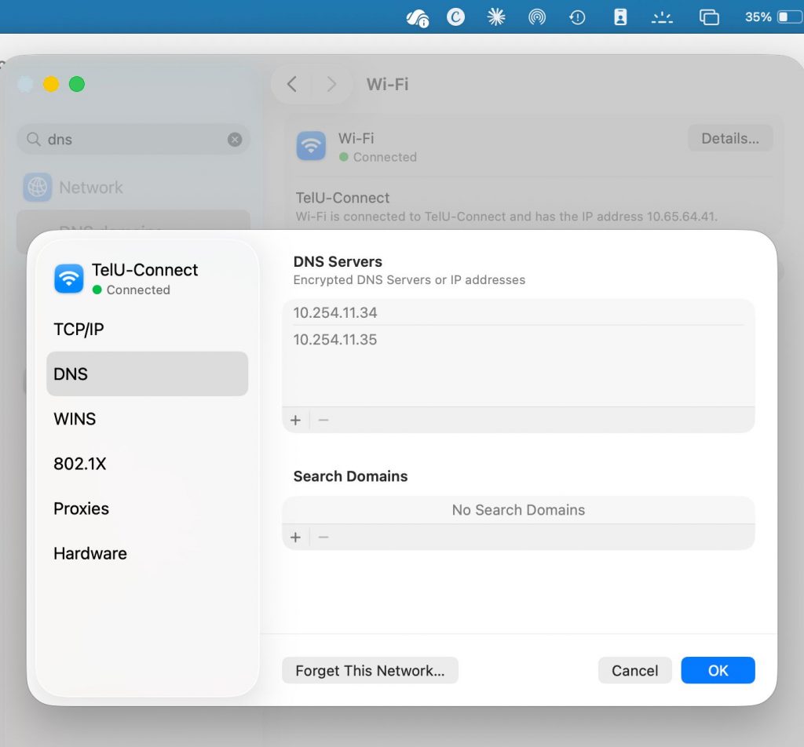Open the circled C app in menu bar
The width and height of the screenshot is (804, 747).
[x=455, y=17]
